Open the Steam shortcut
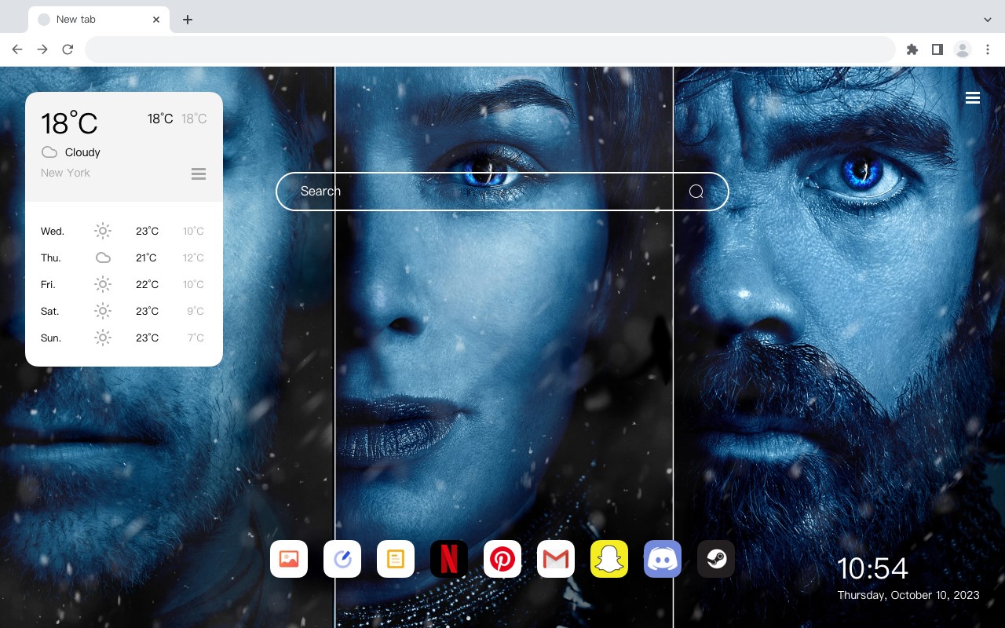 [716, 559]
